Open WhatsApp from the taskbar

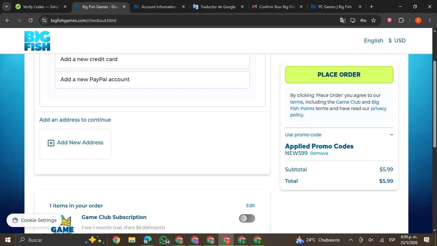[164, 240]
